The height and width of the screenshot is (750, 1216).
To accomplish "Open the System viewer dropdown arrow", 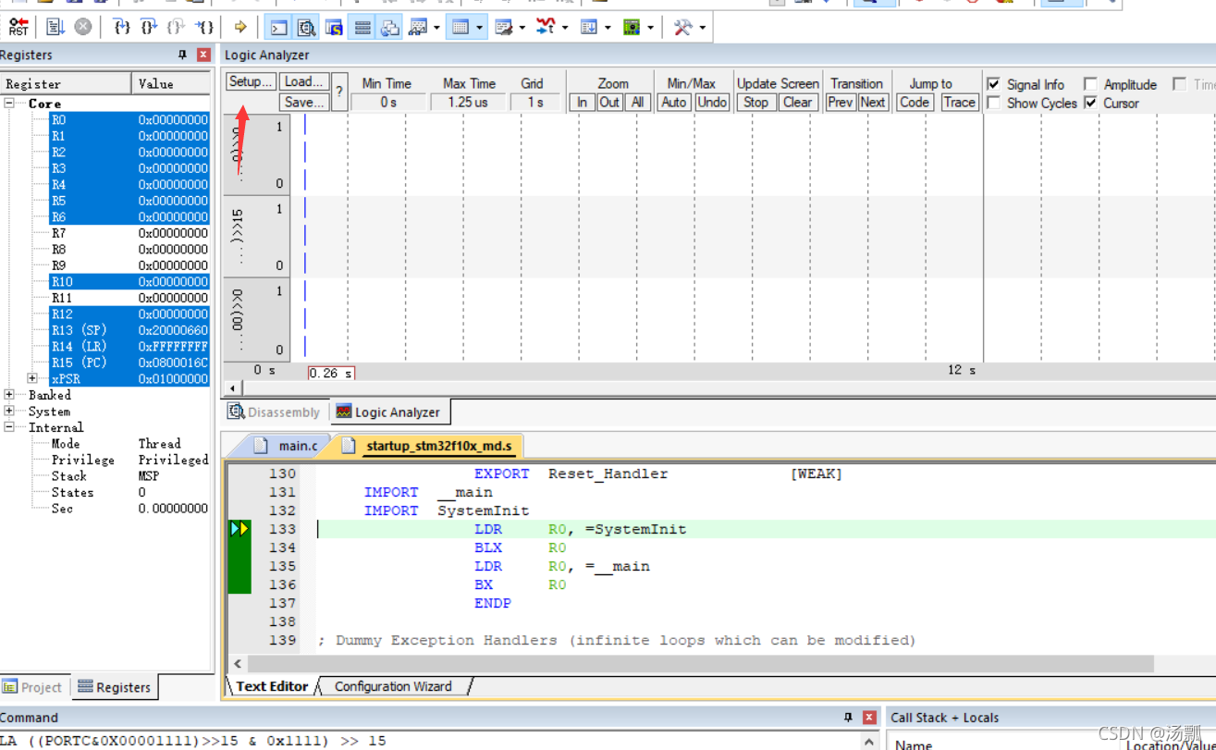I will tap(650, 28).
